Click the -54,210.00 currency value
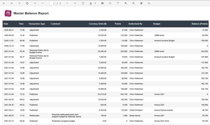This screenshot has height=125, width=210. 102,94
